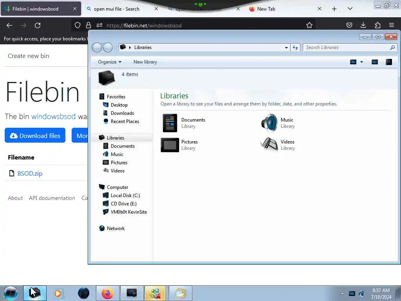This screenshot has width=401, height=301.
Task: Open the windowsbsod bin link
Action: coord(53,116)
